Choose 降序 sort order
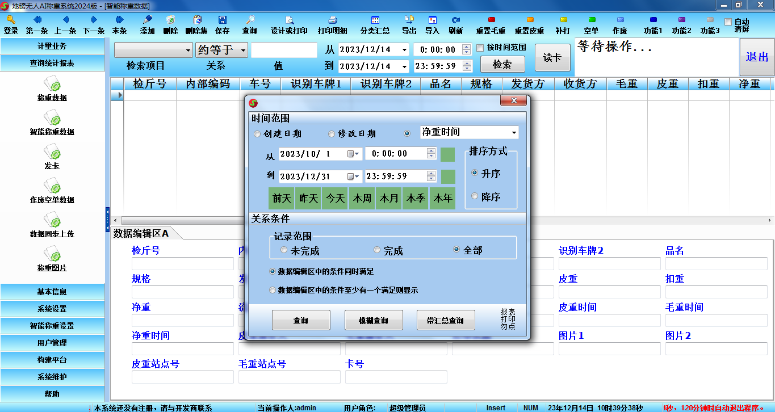Viewport: 775px width, 412px height. 475,196
